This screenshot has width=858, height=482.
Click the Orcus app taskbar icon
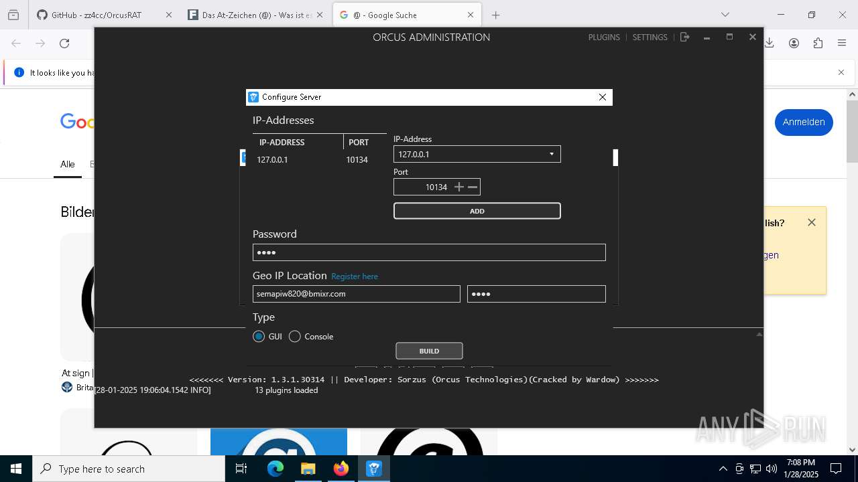tap(373, 469)
